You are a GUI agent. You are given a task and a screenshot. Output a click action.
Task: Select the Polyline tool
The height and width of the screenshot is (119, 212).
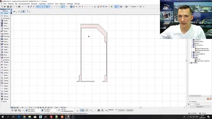click(x=5, y=81)
